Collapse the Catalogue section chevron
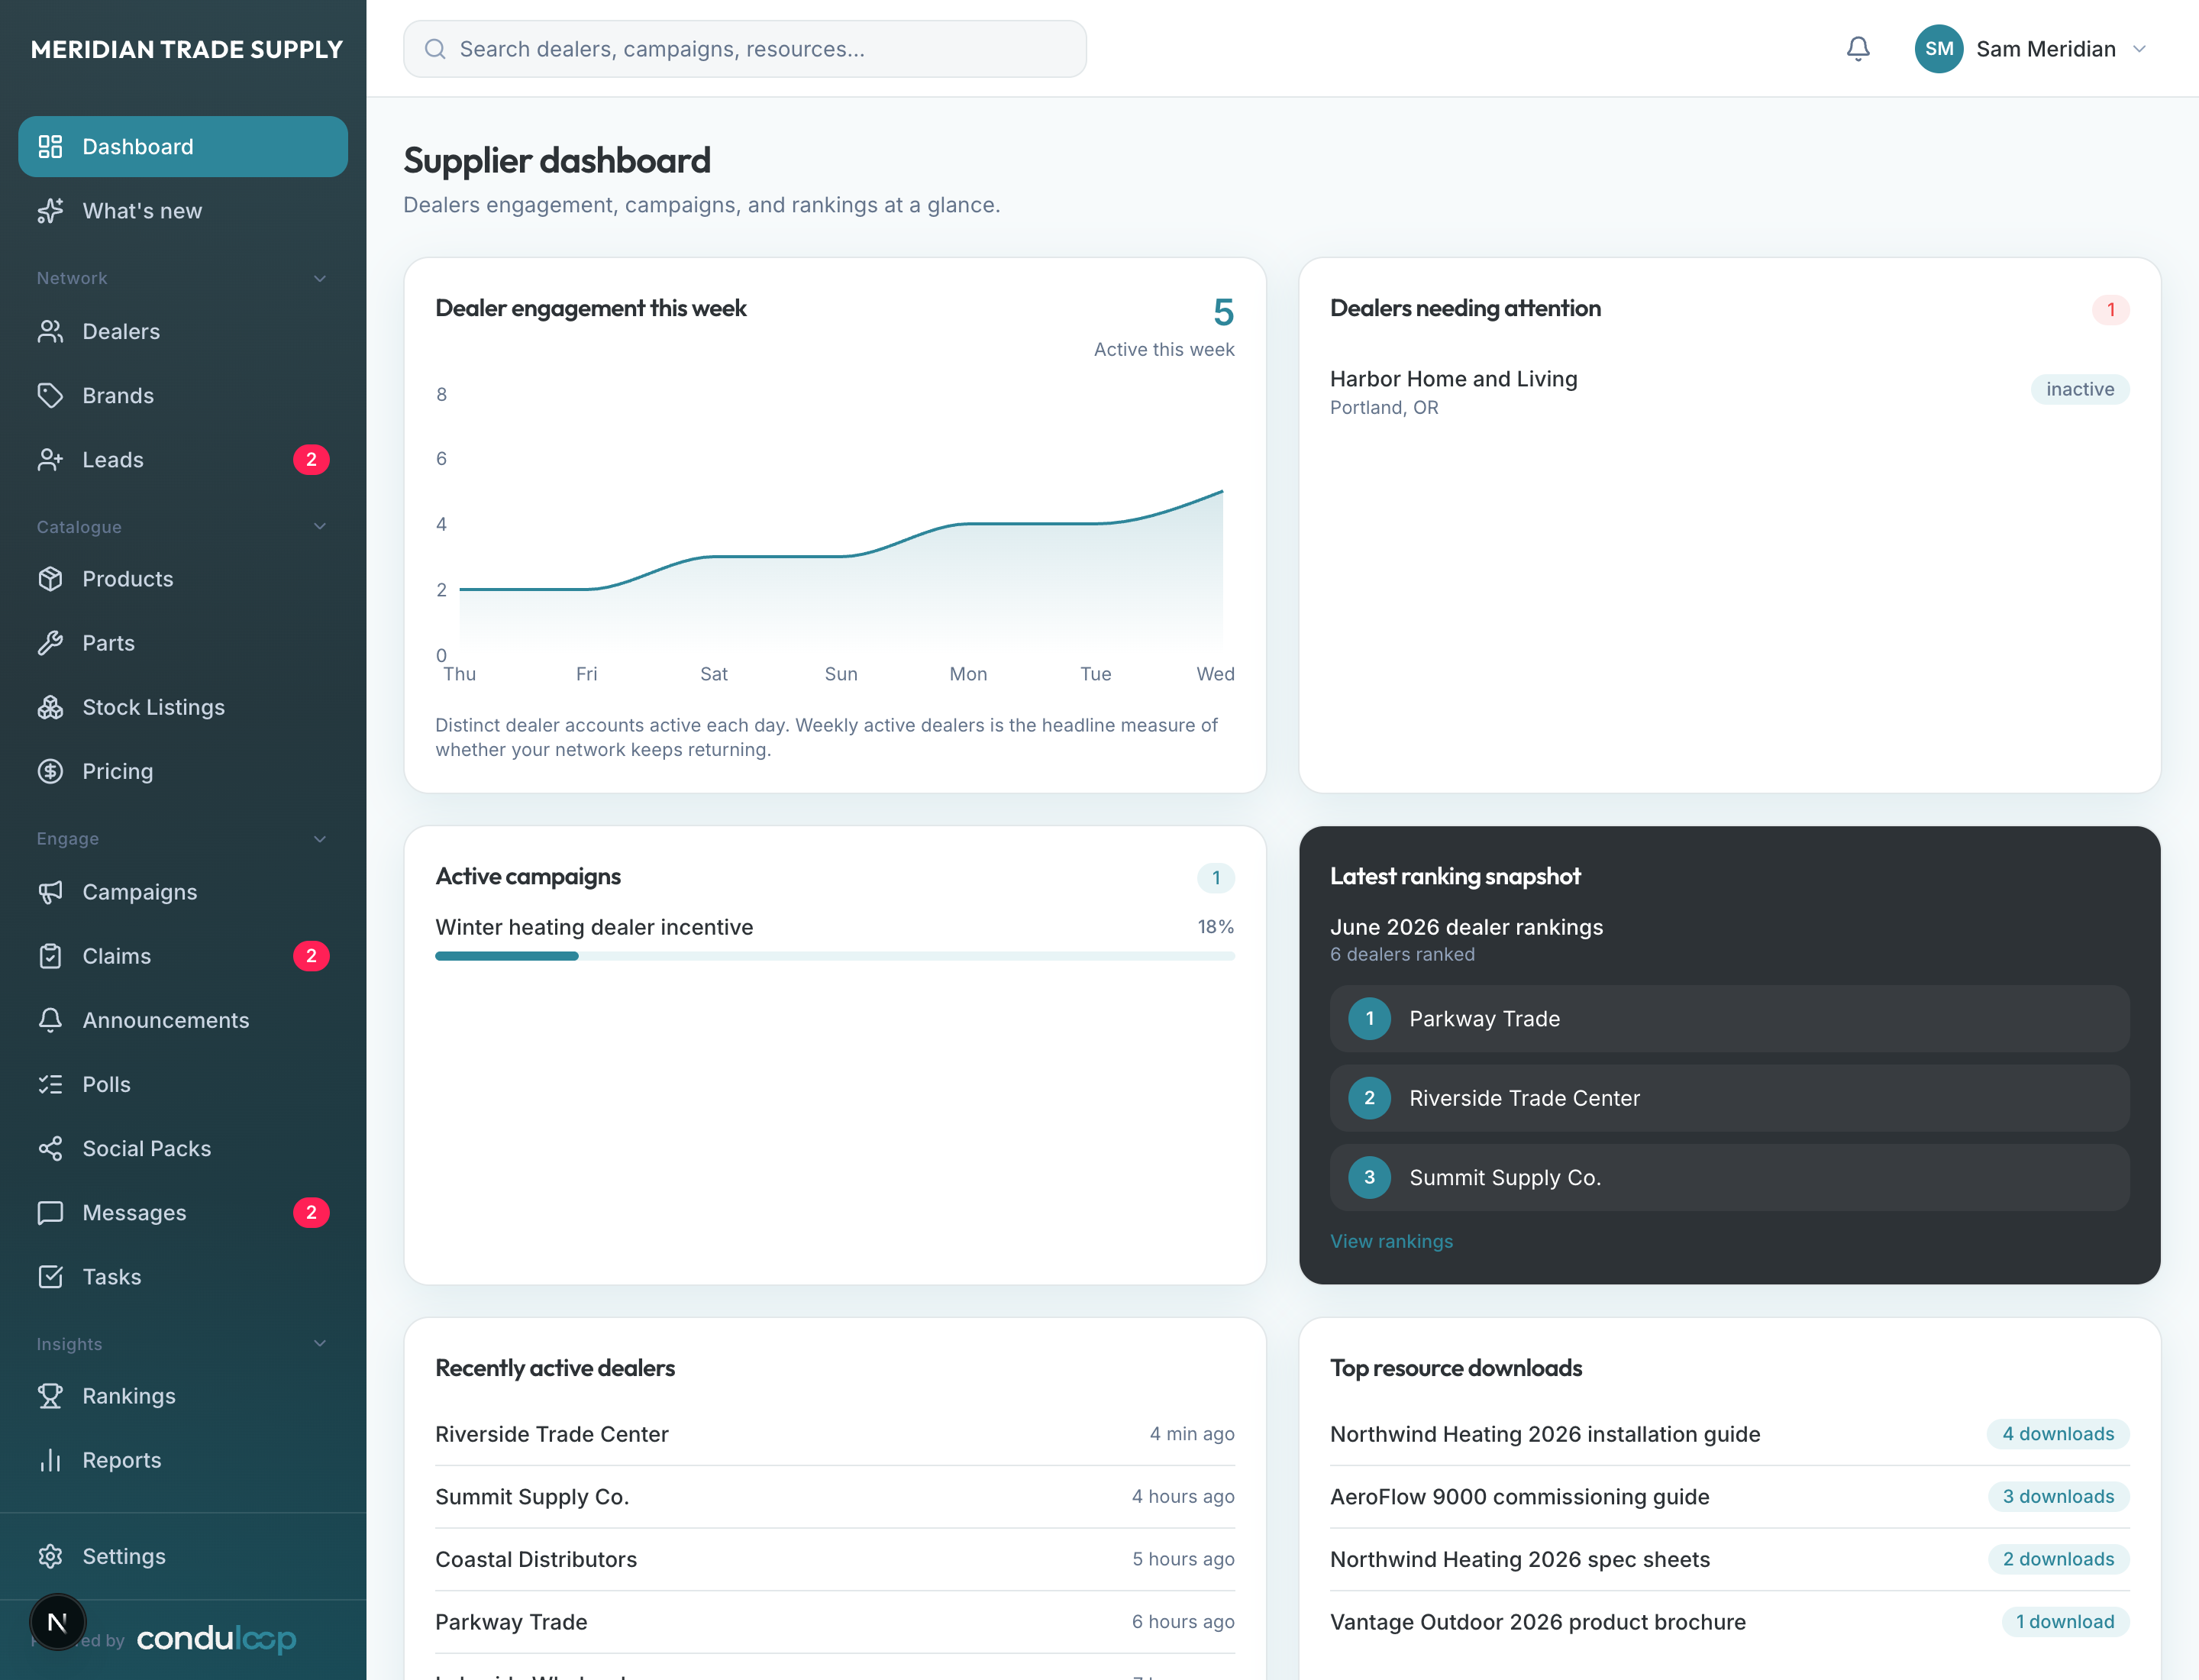Screen dimensions: 2199x1680 click(x=320, y=527)
